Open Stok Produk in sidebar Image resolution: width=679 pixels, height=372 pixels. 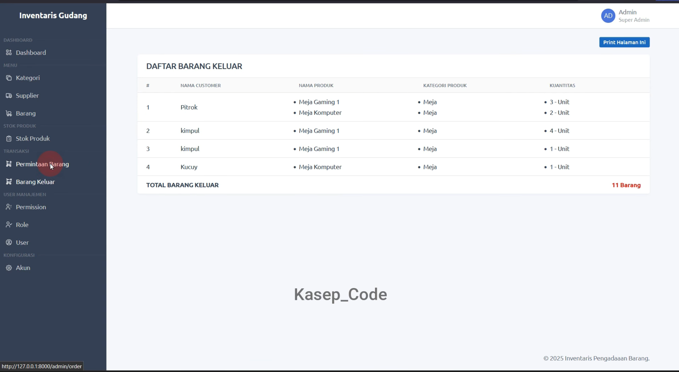point(33,139)
